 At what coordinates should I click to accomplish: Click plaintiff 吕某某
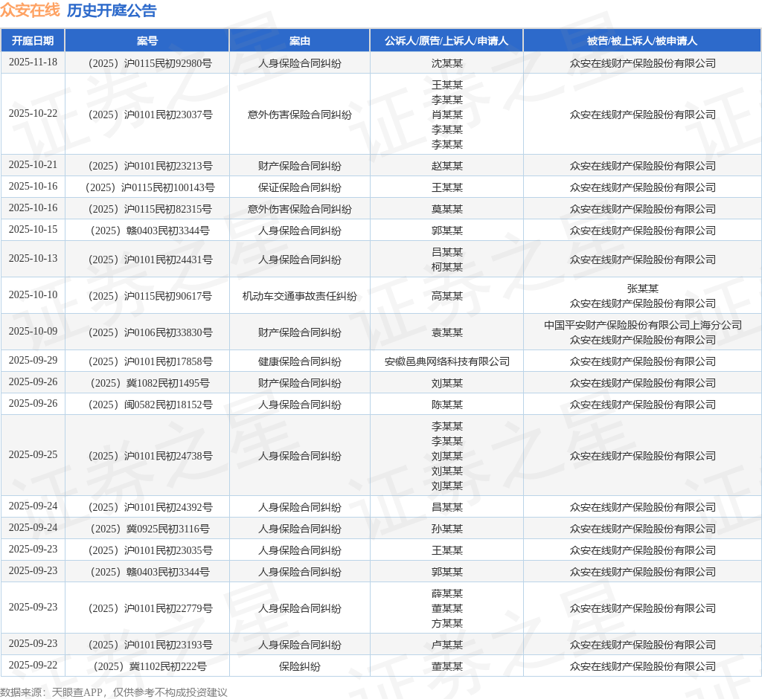[x=446, y=252]
